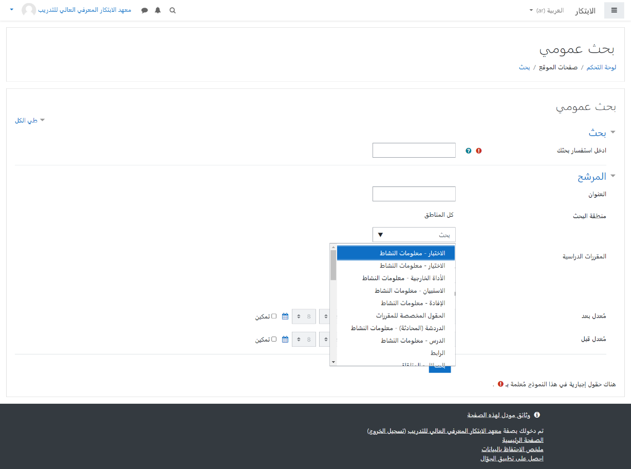
Task: Open the messages speech bubble icon
Action: click(x=144, y=10)
